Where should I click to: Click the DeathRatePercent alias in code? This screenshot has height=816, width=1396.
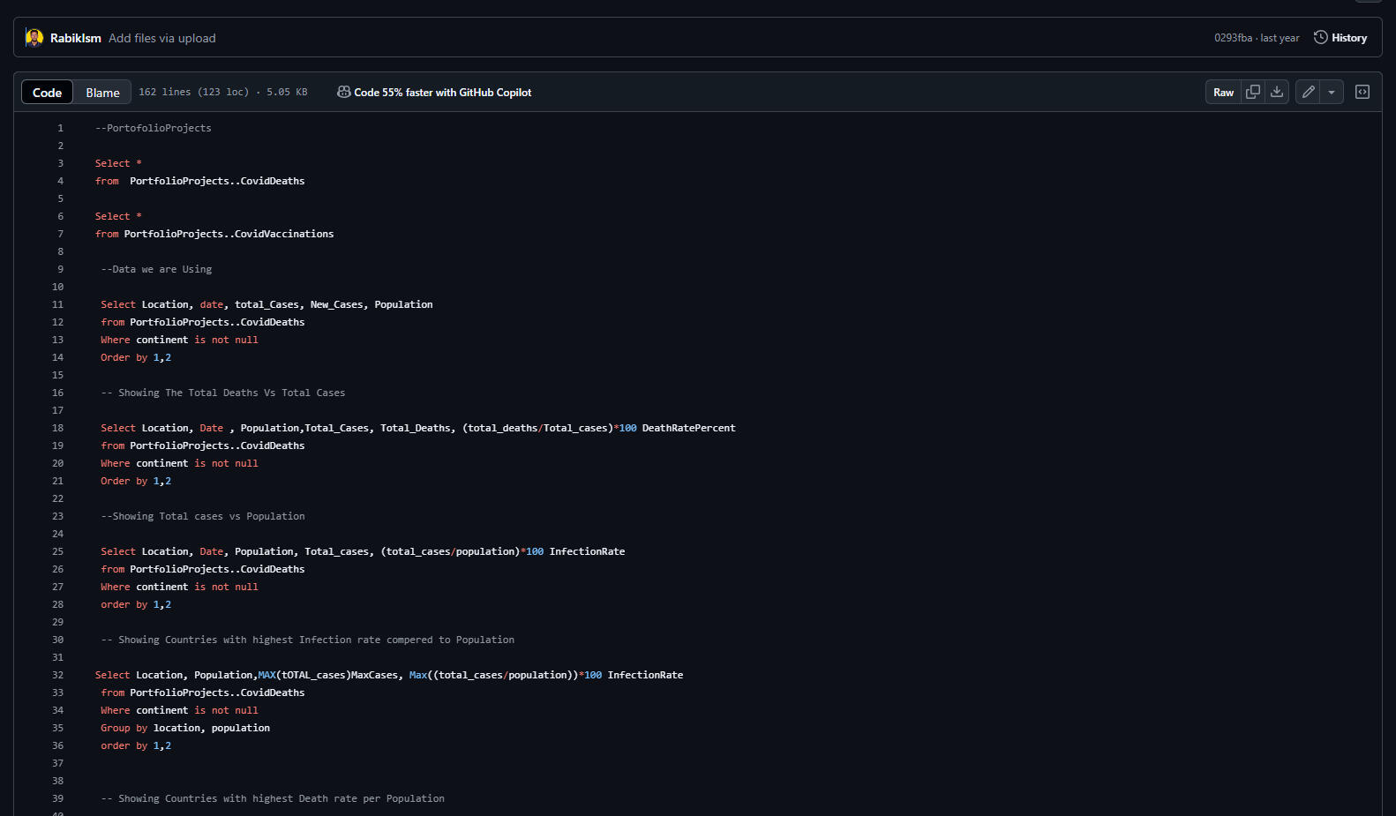point(688,428)
